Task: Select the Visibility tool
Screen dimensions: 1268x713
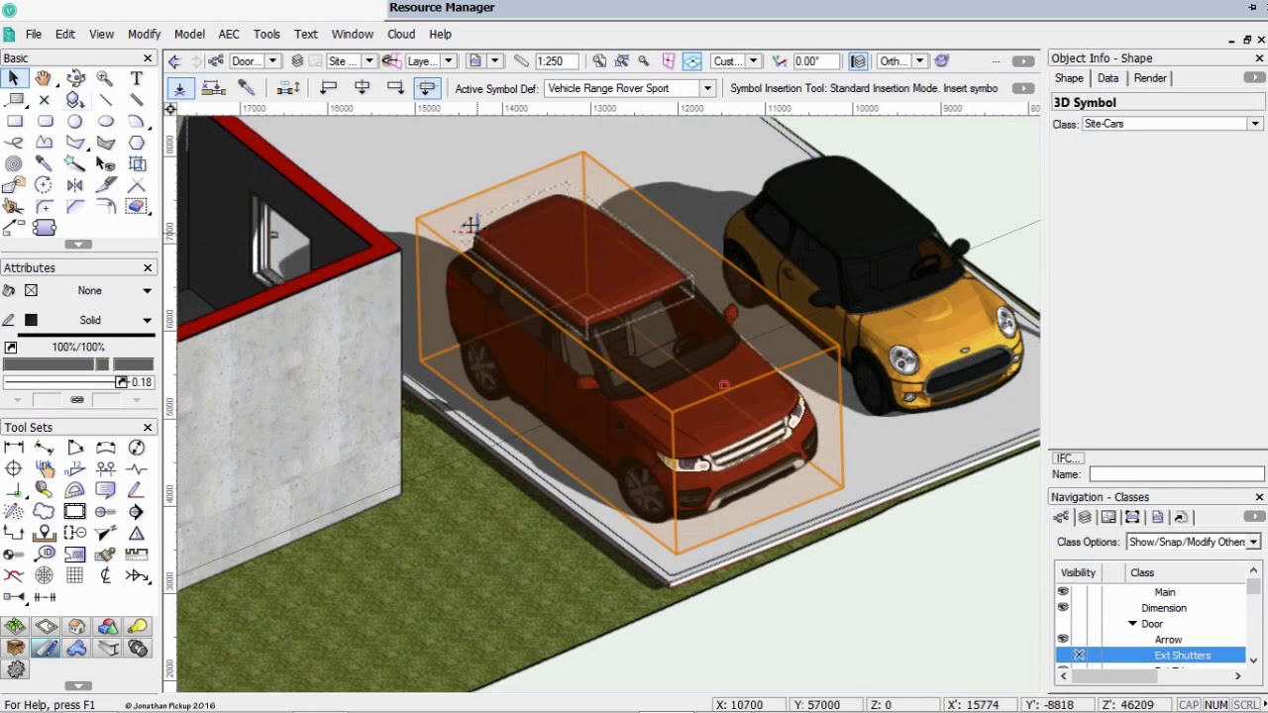Action: click(x=106, y=163)
